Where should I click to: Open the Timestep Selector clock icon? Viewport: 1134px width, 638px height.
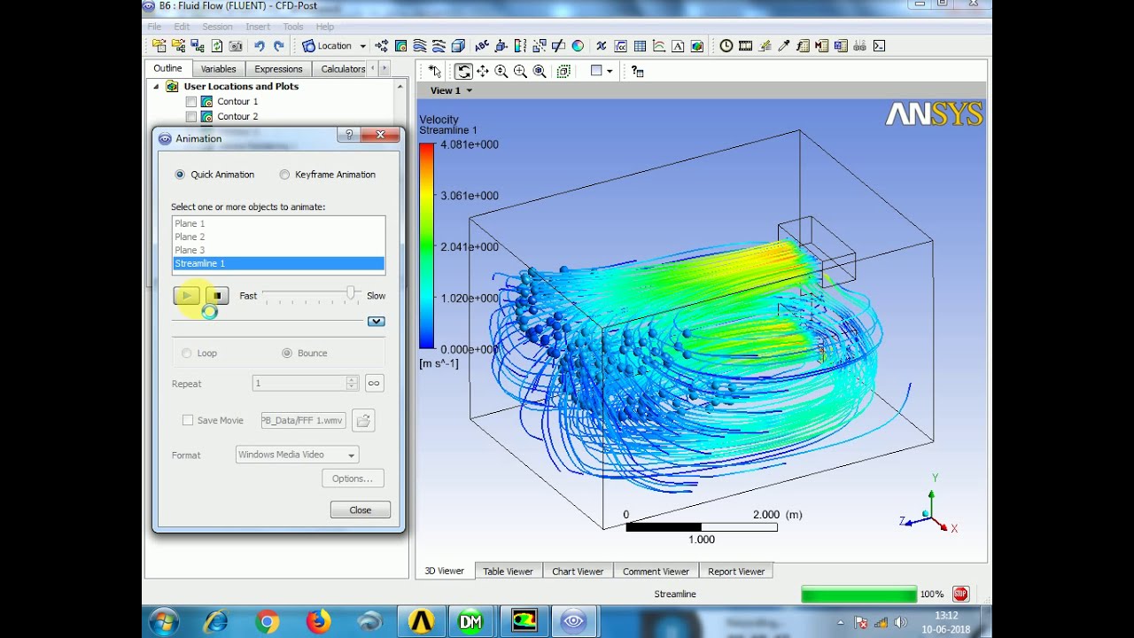click(x=726, y=46)
